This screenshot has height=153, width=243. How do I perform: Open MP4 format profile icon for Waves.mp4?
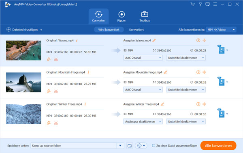[x=221, y=50]
